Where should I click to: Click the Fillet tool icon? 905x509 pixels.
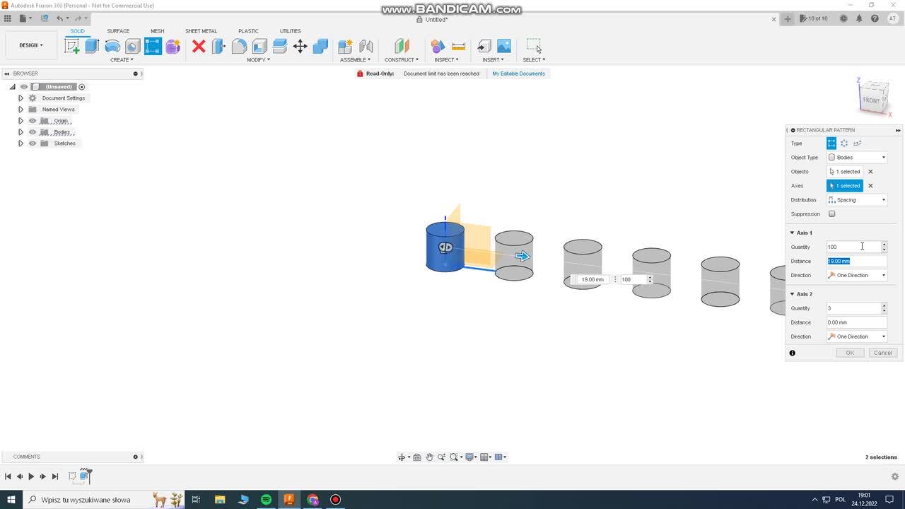click(x=239, y=46)
